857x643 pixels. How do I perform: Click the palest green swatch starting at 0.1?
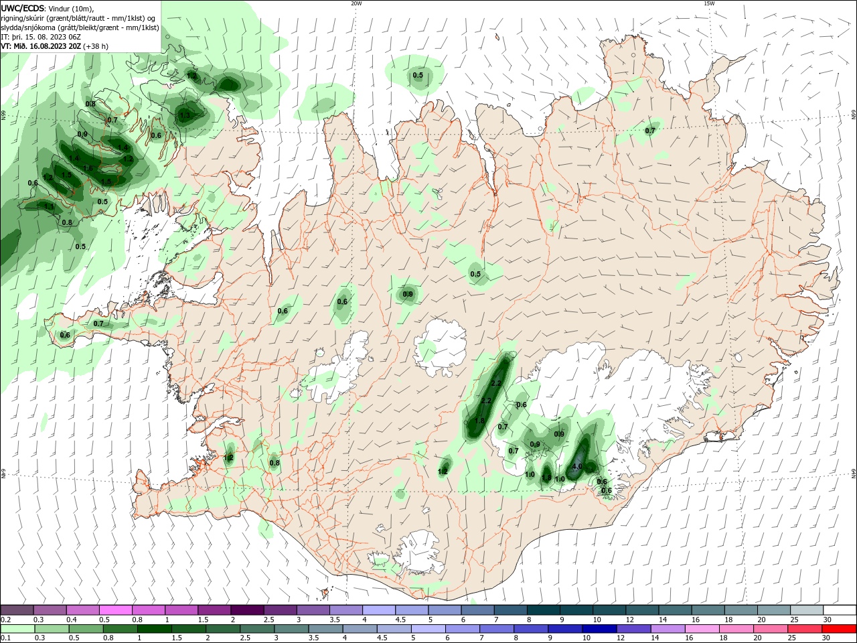(18, 629)
